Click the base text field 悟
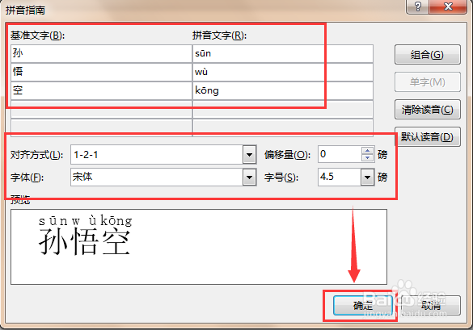Screen dimensions: 473x330 click(x=101, y=72)
